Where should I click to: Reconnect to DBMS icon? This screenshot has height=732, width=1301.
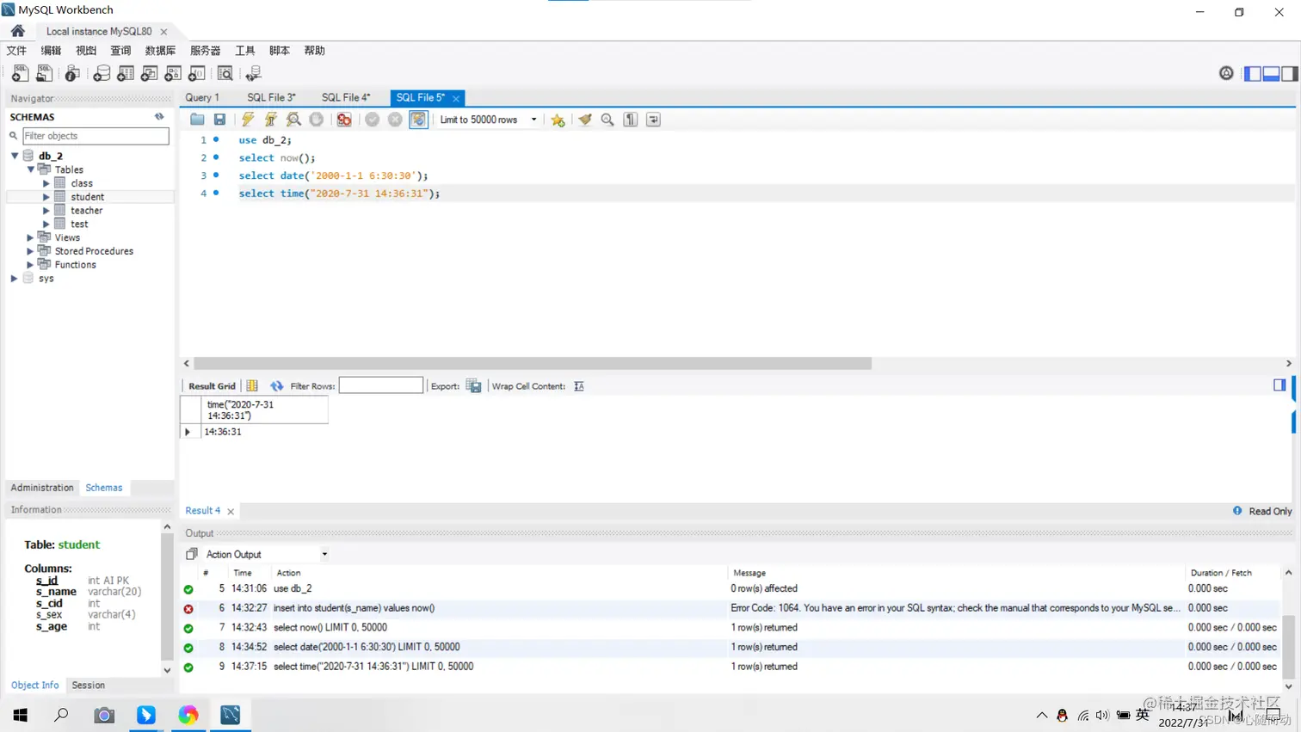(x=253, y=74)
